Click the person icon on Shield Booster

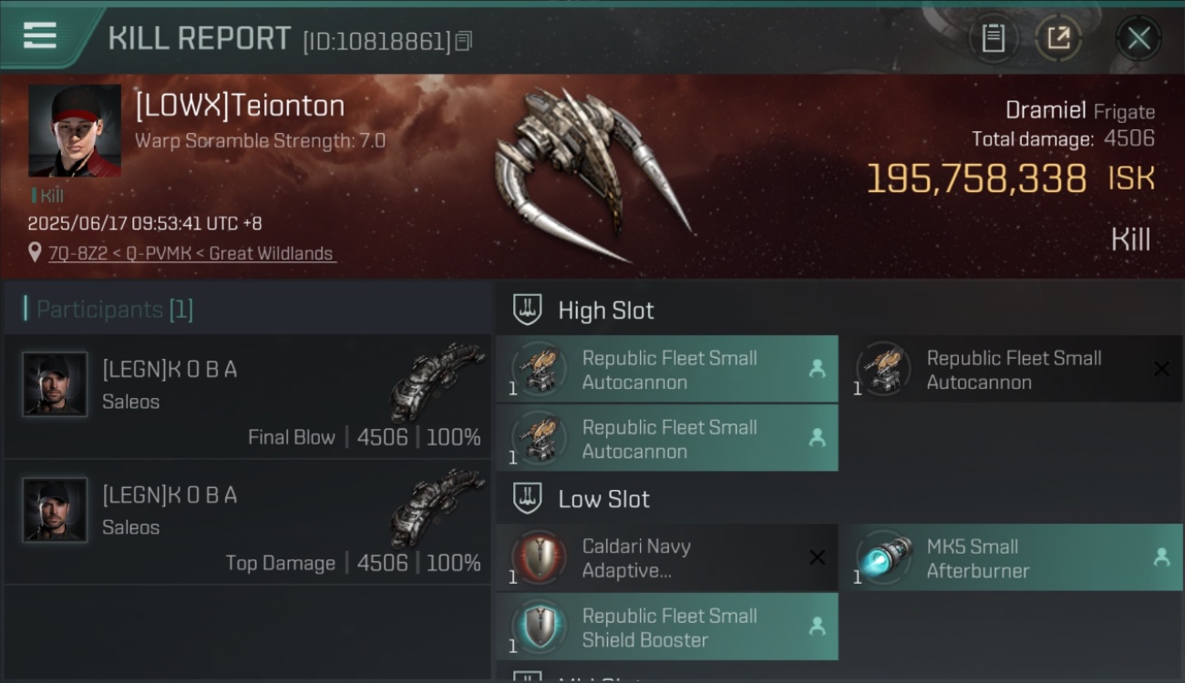tap(818, 627)
